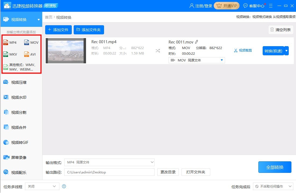The image size is (296, 193).
Task: Open the 任务完成后 action dropdown
Action: (273, 186)
